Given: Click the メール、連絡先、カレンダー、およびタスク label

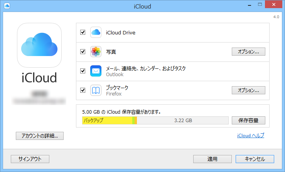Looking at the screenshot, I should click(x=146, y=68).
